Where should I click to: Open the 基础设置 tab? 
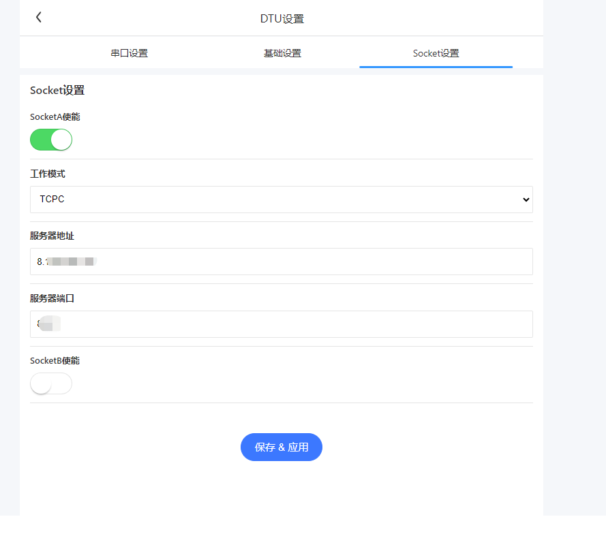coord(282,53)
